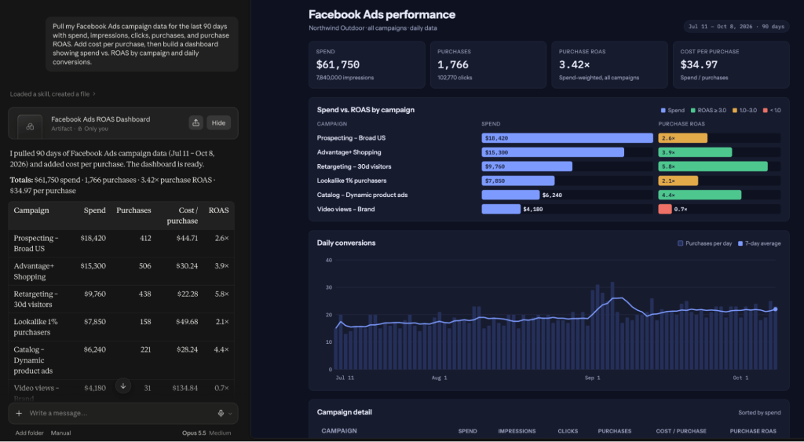Screen dimensions: 804x442
Task: Click the lock icon next to Only you
Action: coord(79,130)
